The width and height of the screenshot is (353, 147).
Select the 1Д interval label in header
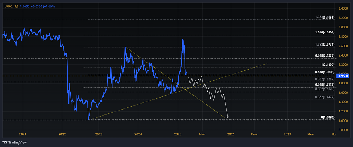coord(16,6)
